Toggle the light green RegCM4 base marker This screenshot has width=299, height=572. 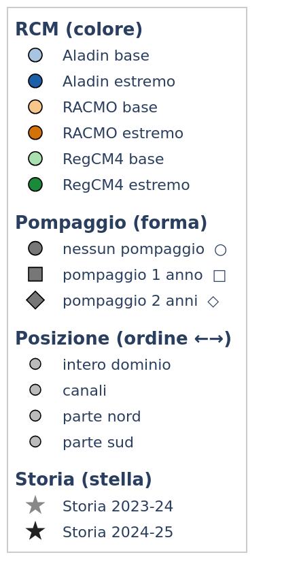(x=35, y=159)
